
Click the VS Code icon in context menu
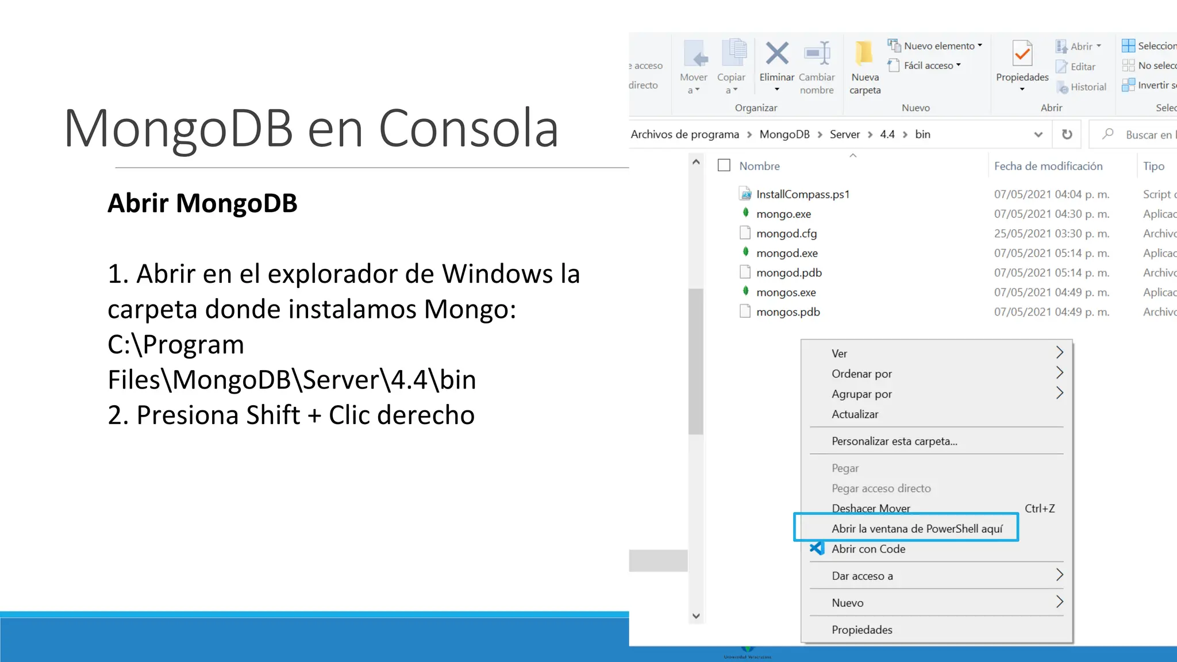click(817, 548)
